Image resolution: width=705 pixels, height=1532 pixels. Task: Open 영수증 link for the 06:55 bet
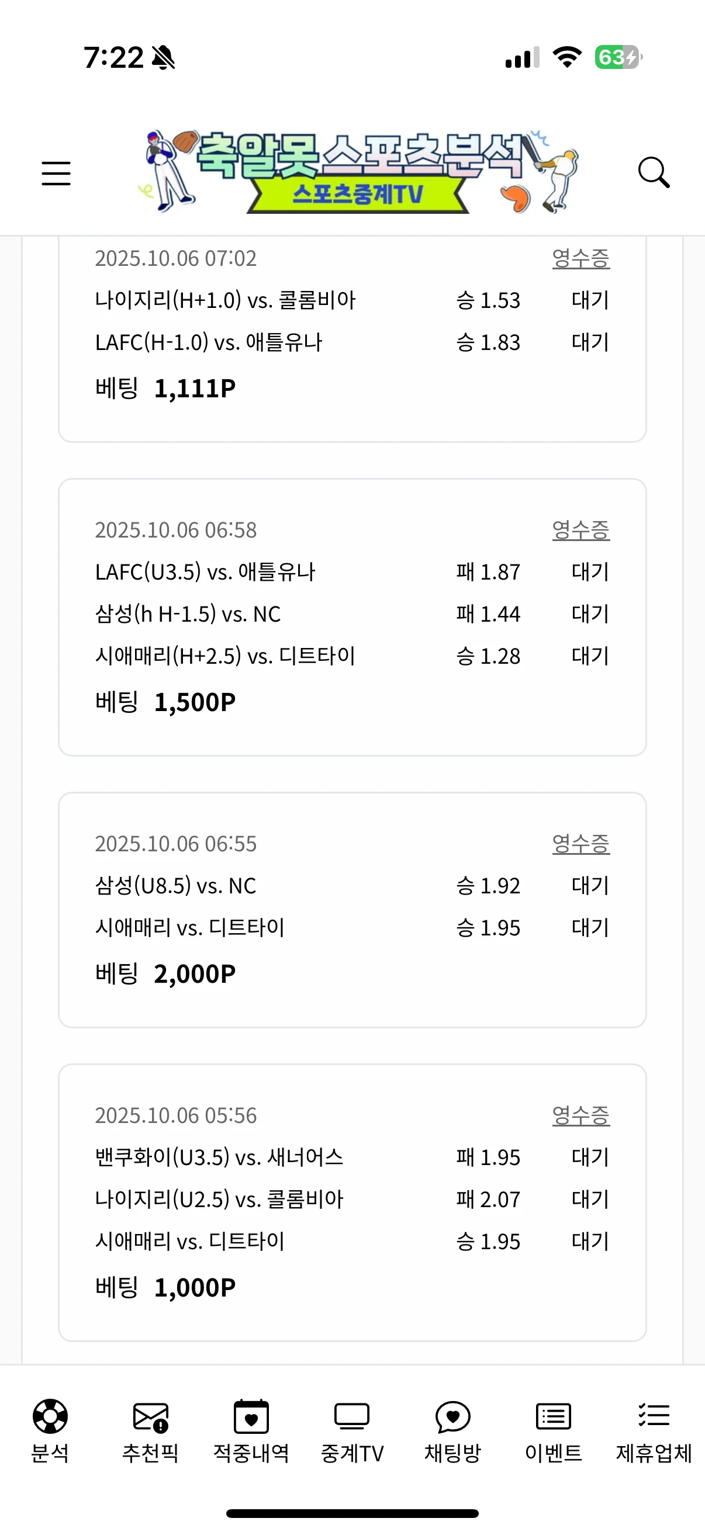[580, 843]
